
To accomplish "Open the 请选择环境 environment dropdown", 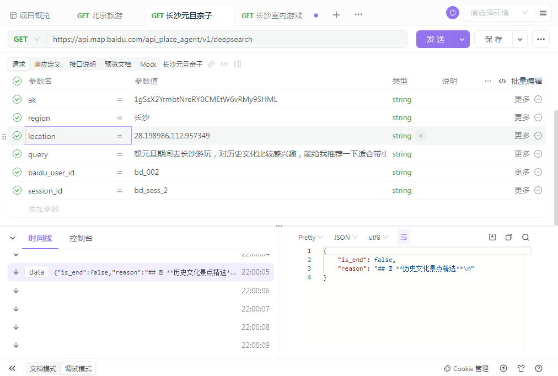I will pyautogui.click(x=498, y=13).
